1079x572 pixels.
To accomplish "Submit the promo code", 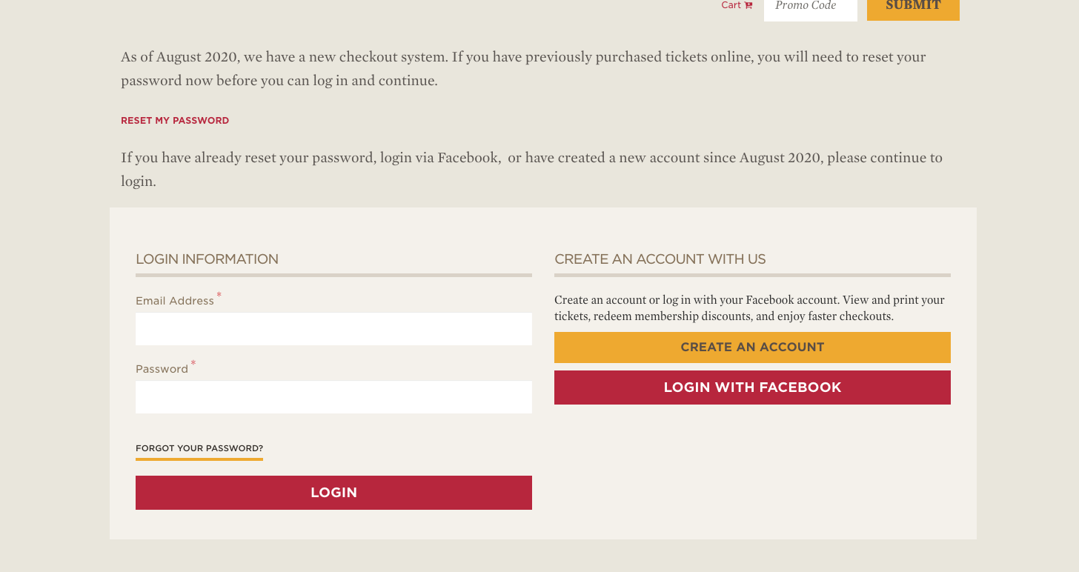I will [913, 7].
